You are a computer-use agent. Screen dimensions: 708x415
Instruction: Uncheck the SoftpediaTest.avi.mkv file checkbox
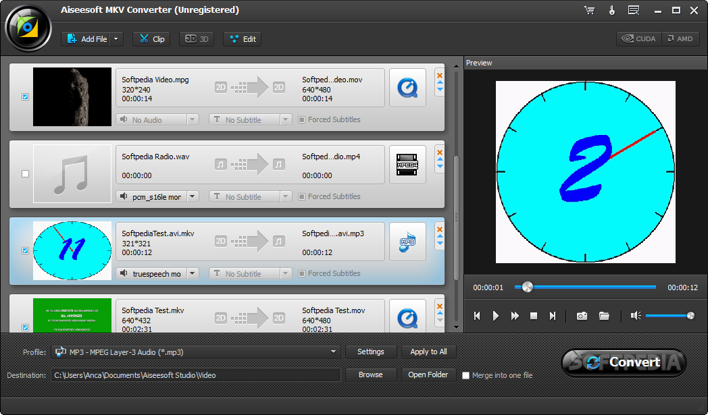25,250
